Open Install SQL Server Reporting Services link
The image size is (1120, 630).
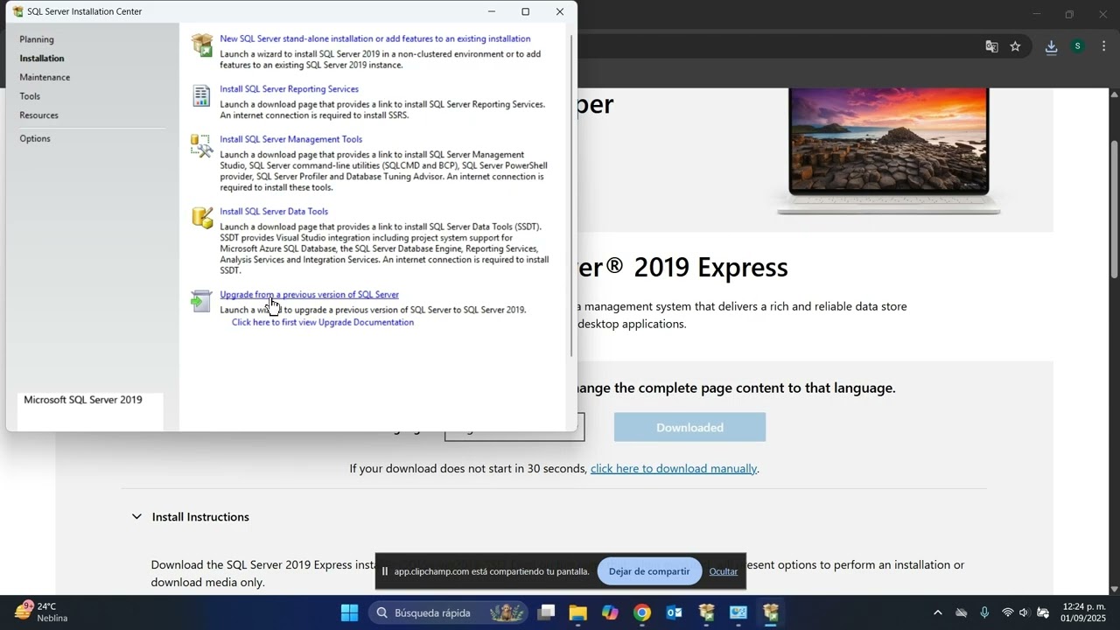pos(289,88)
